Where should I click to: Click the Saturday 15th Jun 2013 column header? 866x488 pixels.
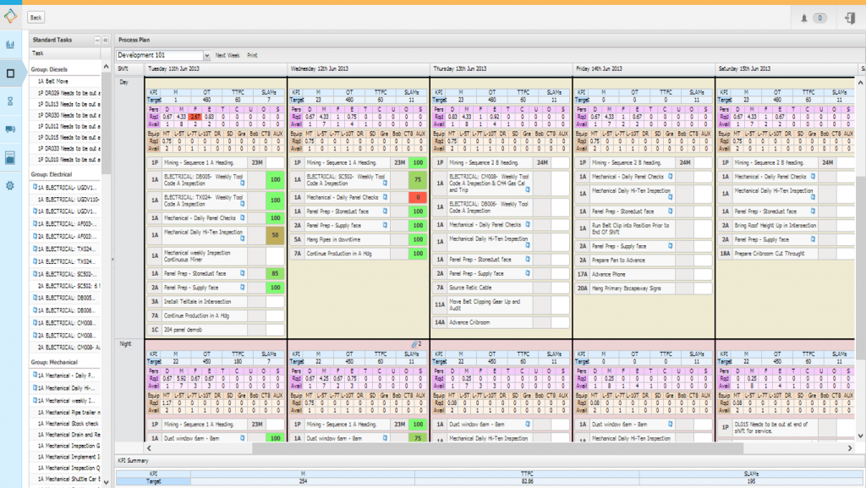pos(787,69)
